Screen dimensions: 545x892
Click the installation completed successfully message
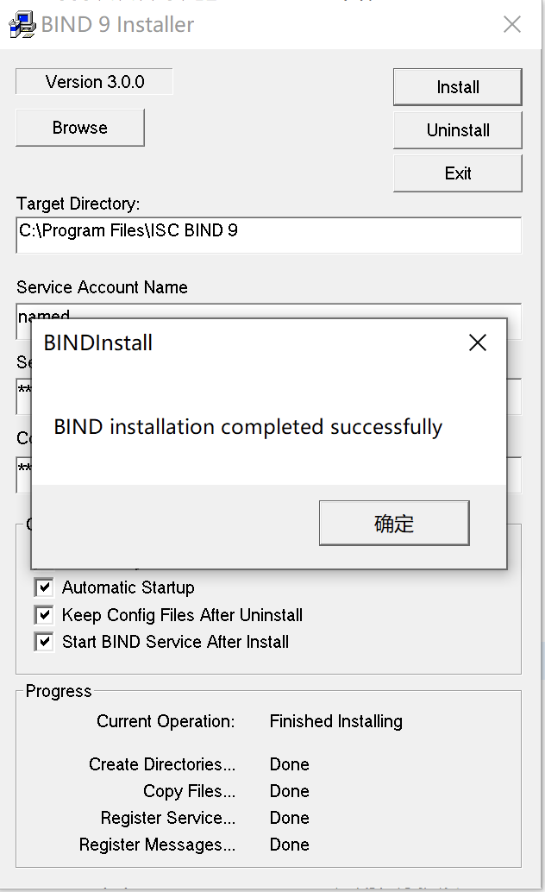click(248, 427)
